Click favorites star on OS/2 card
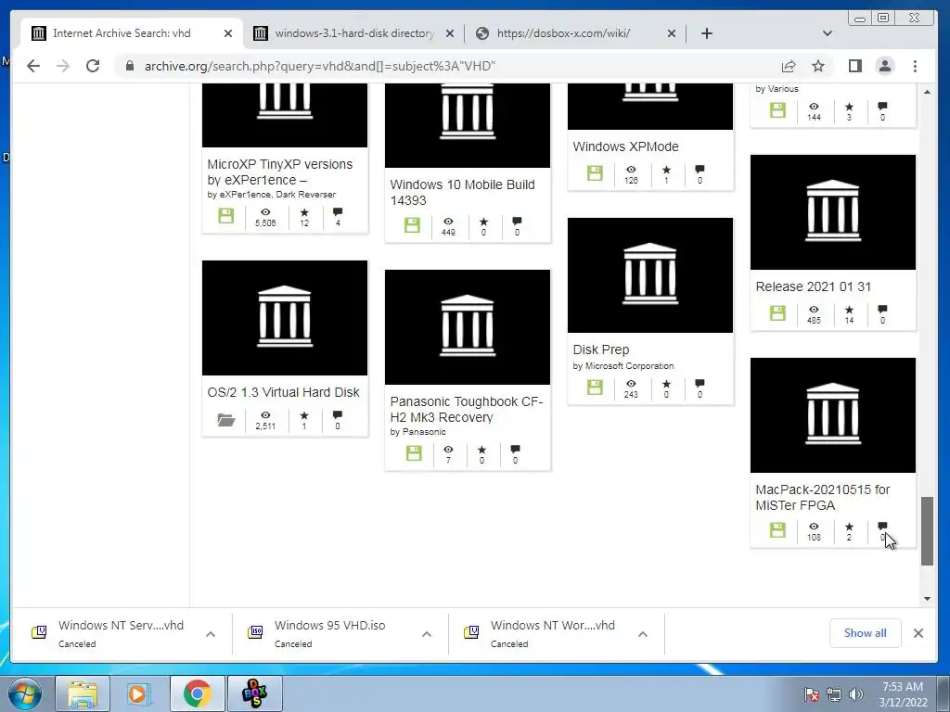The image size is (950, 712). [304, 415]
